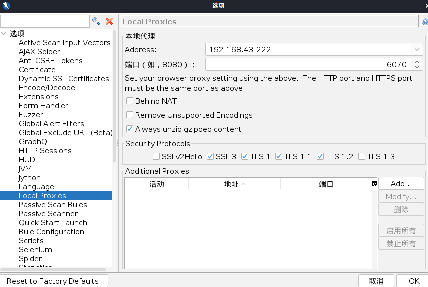Sort by 端口 column header
The image size is (428, 287).
point(326,184)
